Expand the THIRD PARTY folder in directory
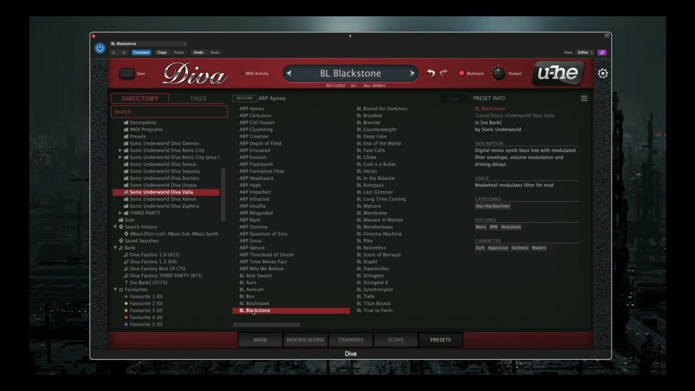The width and height of the screenshot is (695, 391). pos(120,213)
